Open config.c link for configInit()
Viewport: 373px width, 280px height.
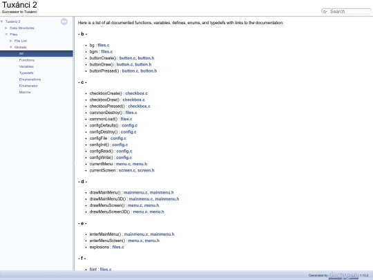(120, 144)
